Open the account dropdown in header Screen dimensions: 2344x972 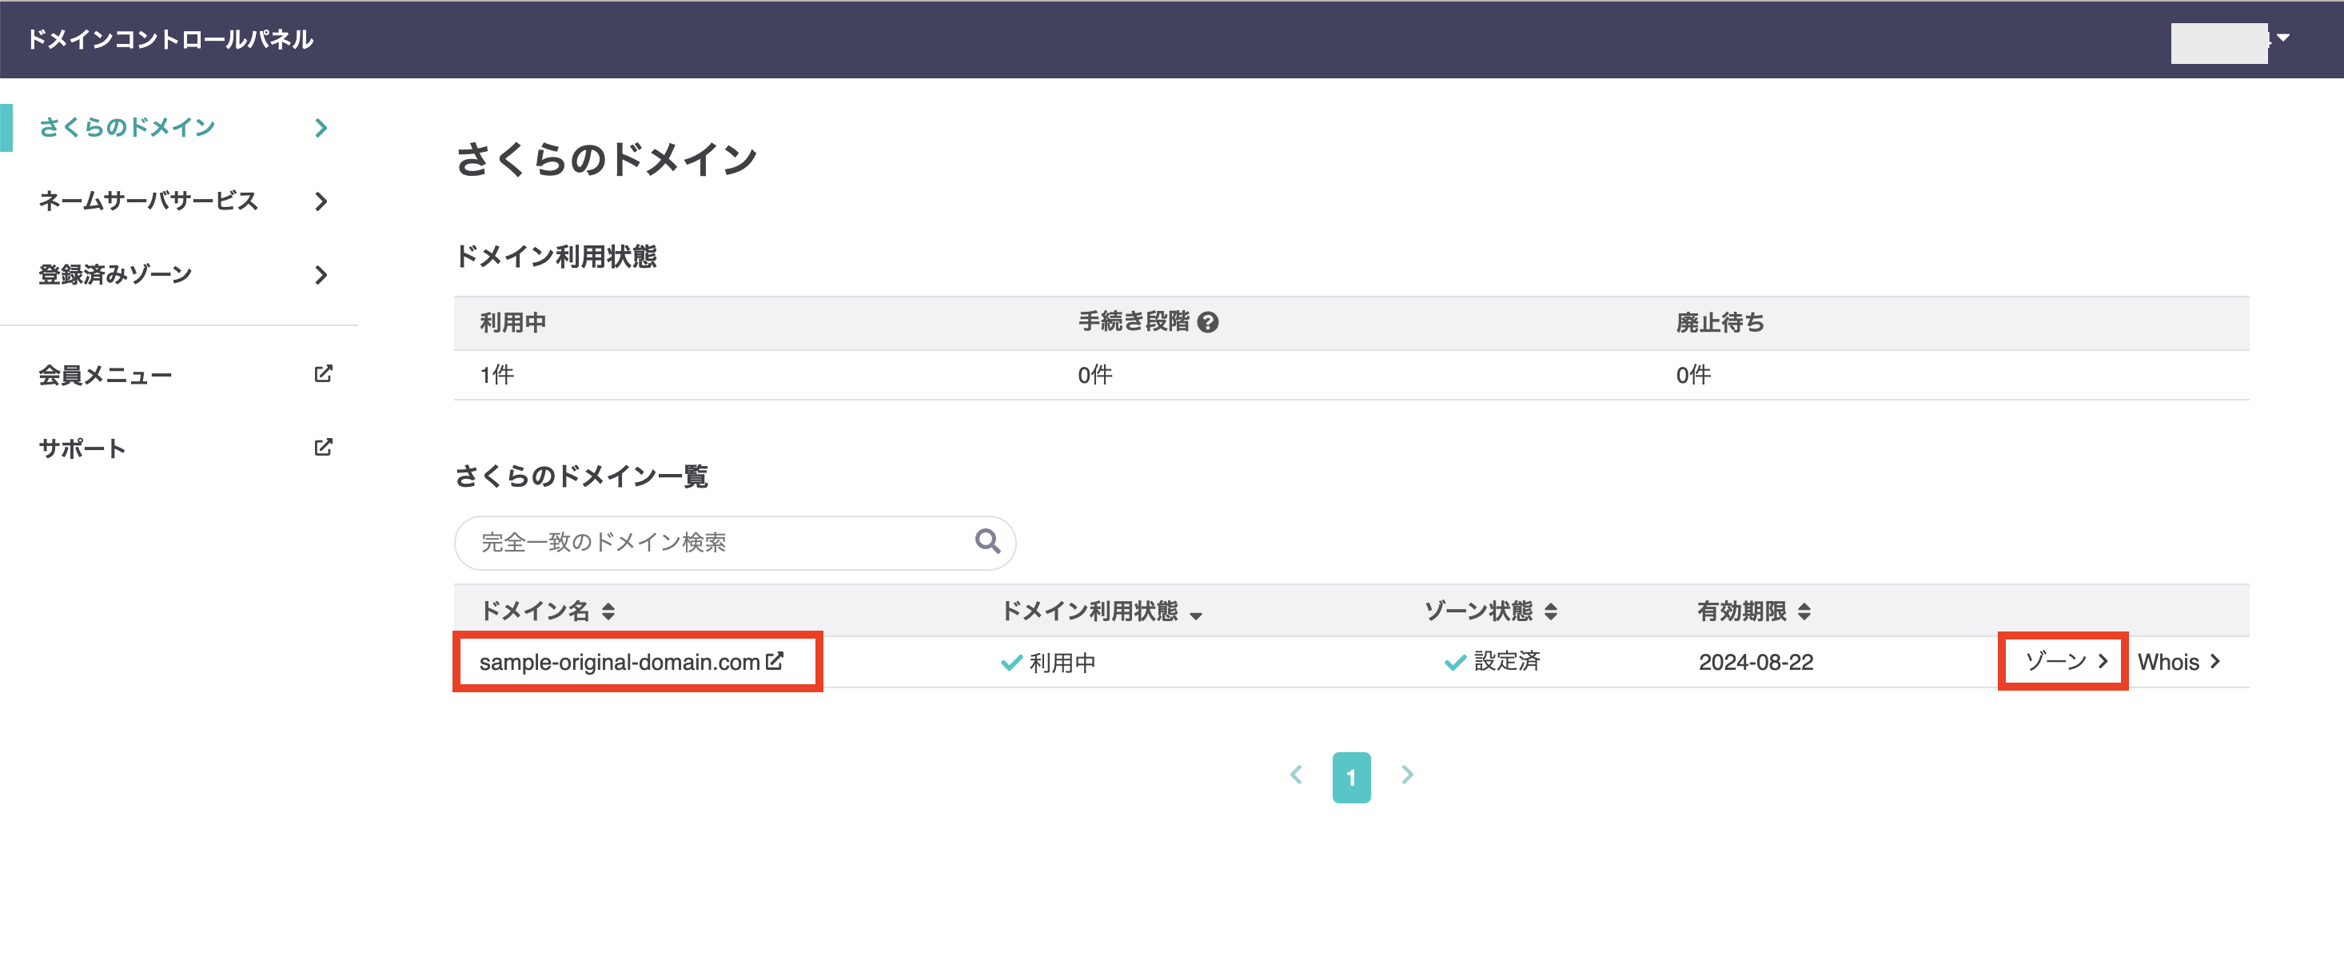[2282, 38]
